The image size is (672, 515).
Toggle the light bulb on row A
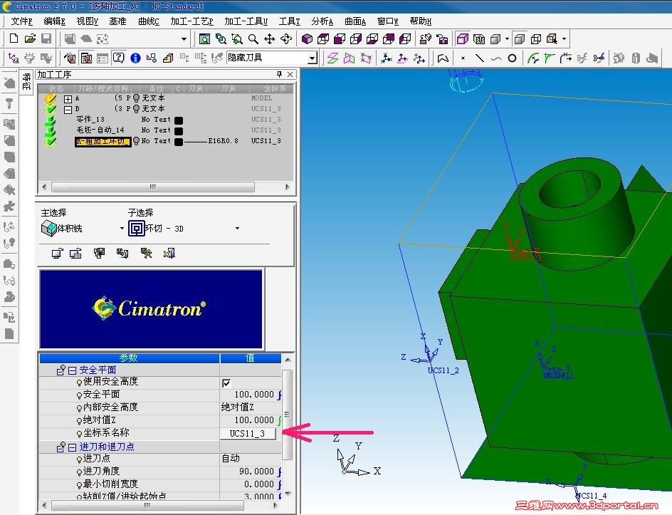(x=136, y=98)
